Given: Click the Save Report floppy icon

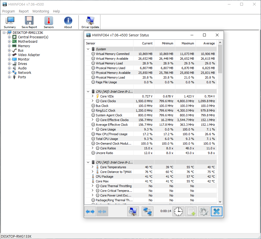Looking at the screenshot, I should point(29,22).
